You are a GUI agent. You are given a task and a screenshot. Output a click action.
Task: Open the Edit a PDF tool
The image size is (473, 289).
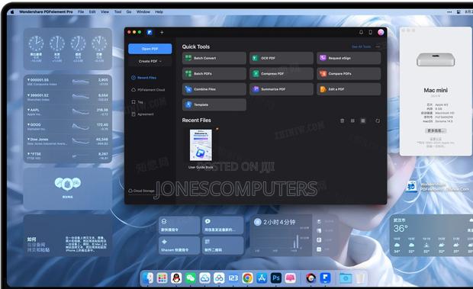(x=349, y=89)
